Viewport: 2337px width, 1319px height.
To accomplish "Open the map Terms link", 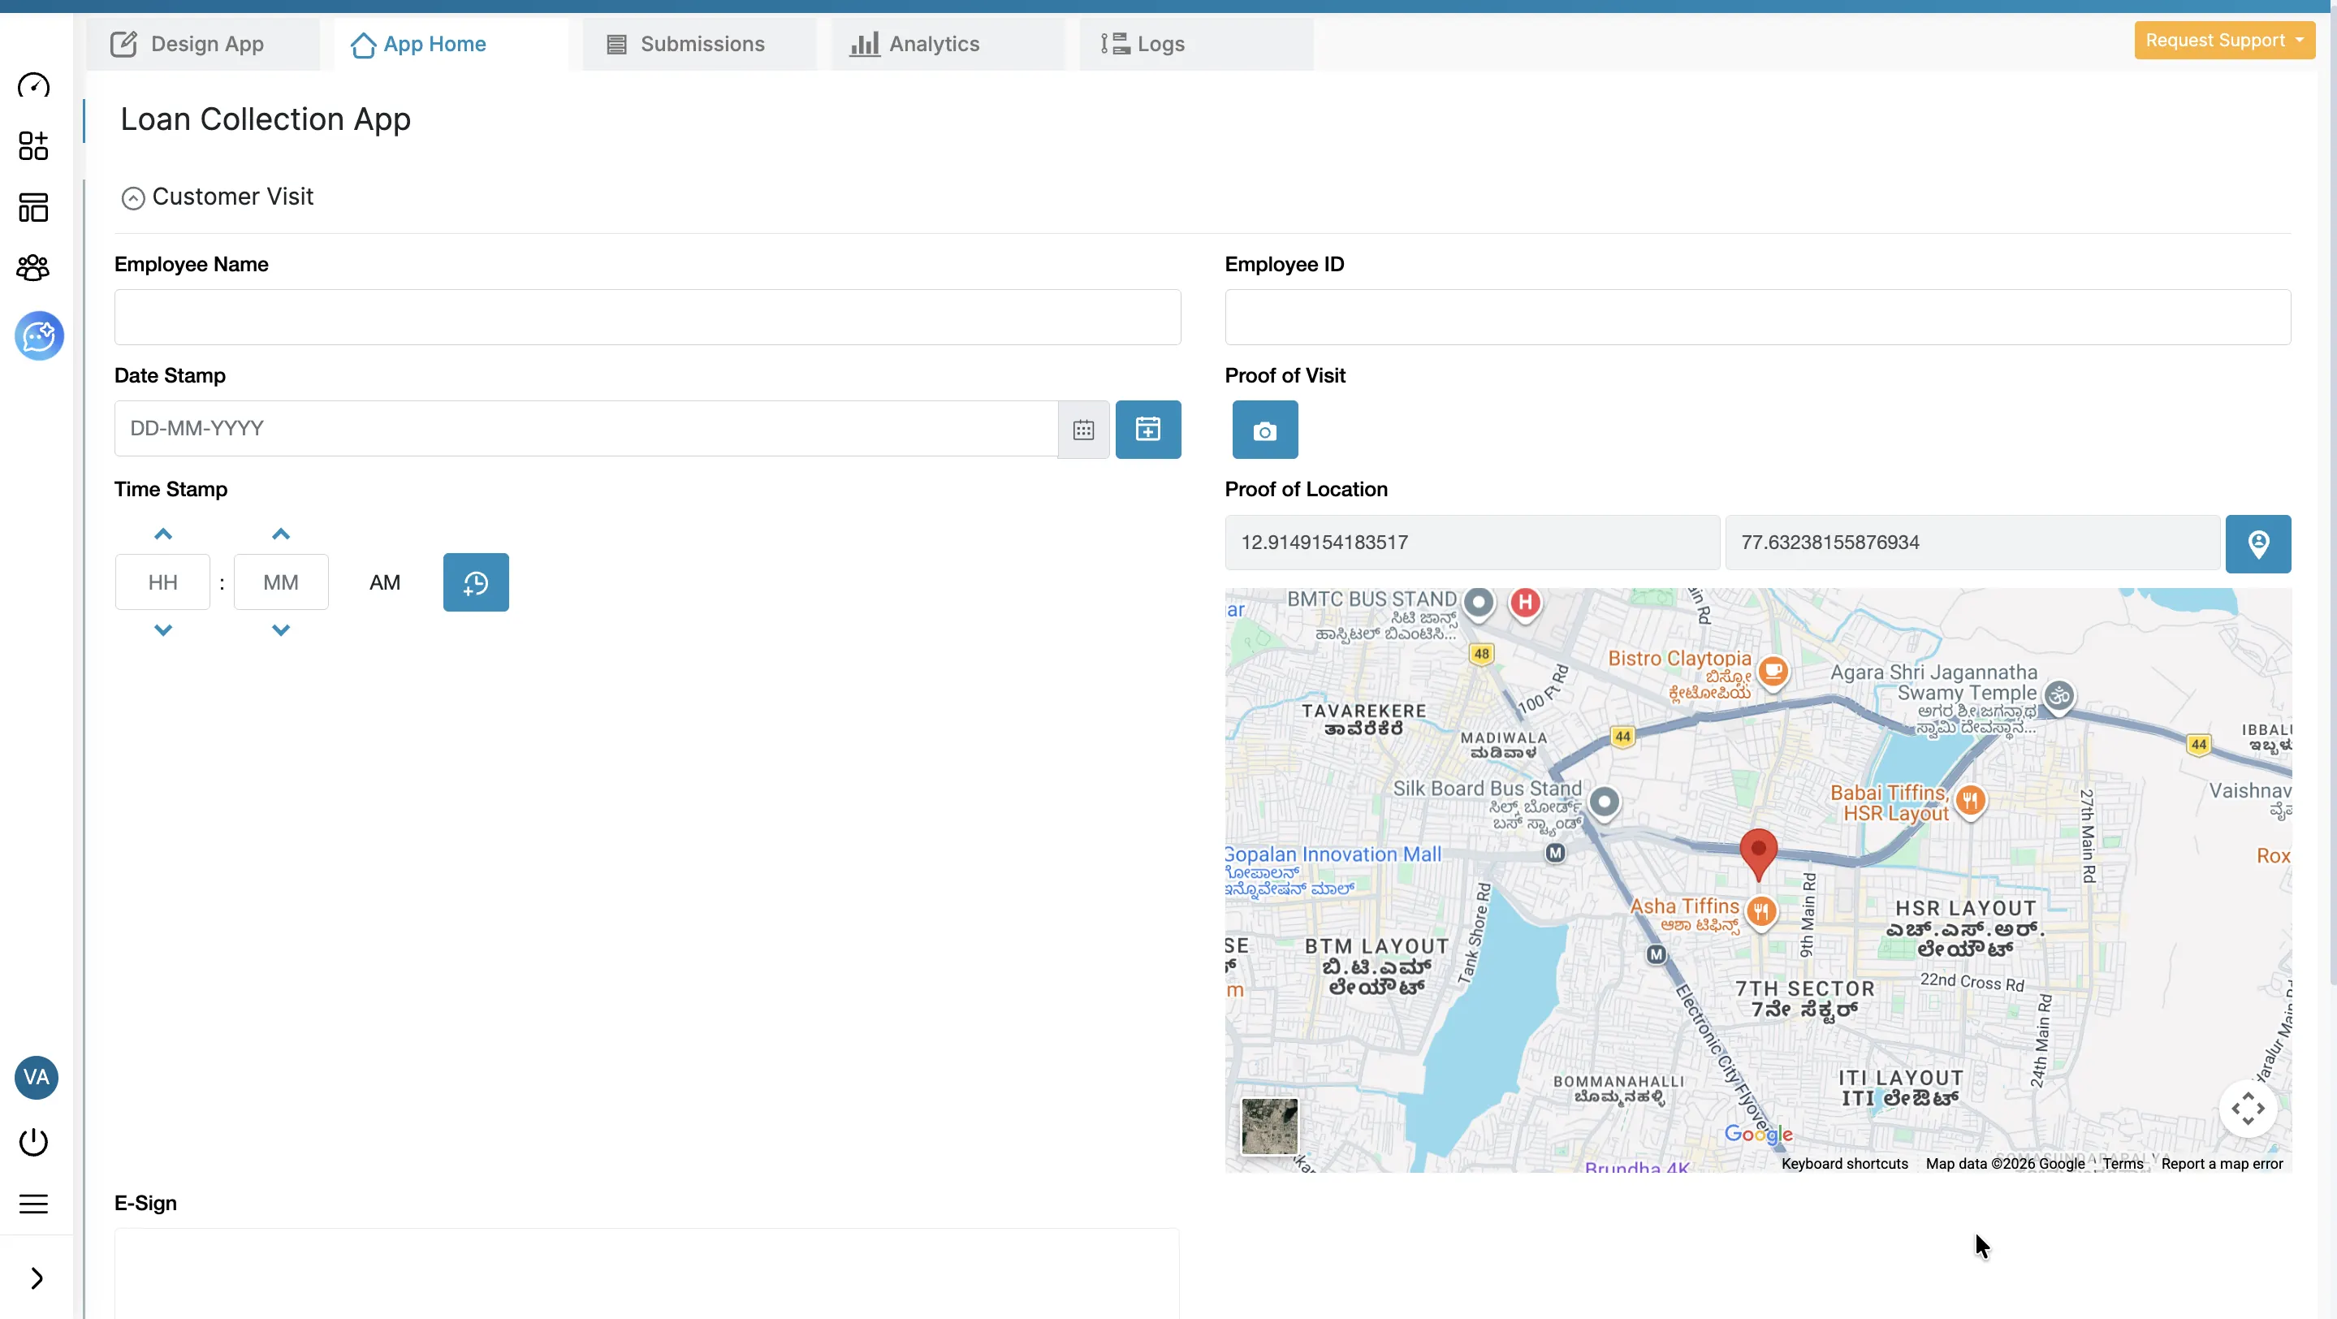I will pyautogui.click(x=2123, y=1164).
